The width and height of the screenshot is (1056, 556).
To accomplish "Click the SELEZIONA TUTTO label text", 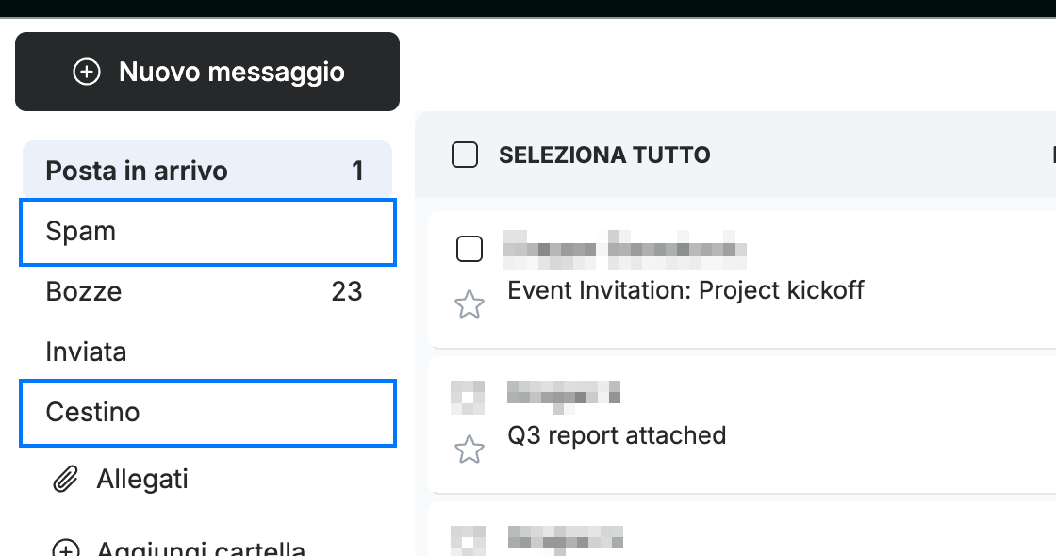I will (x=604, y=155).
